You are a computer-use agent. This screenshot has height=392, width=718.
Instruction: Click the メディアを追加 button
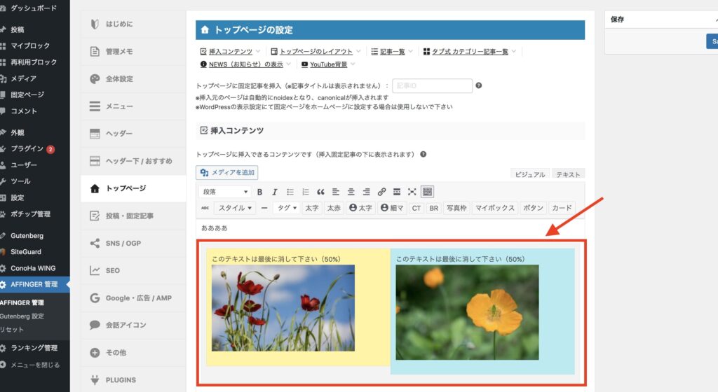[x=228, y=172]
